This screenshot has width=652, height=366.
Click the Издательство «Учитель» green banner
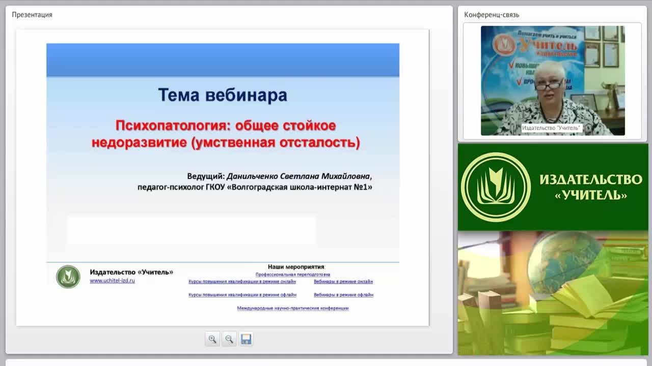coord(553,187)
